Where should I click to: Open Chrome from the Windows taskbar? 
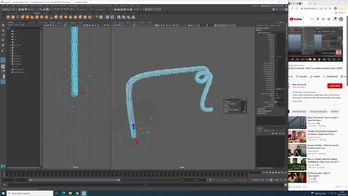click(x=77, y=193)
